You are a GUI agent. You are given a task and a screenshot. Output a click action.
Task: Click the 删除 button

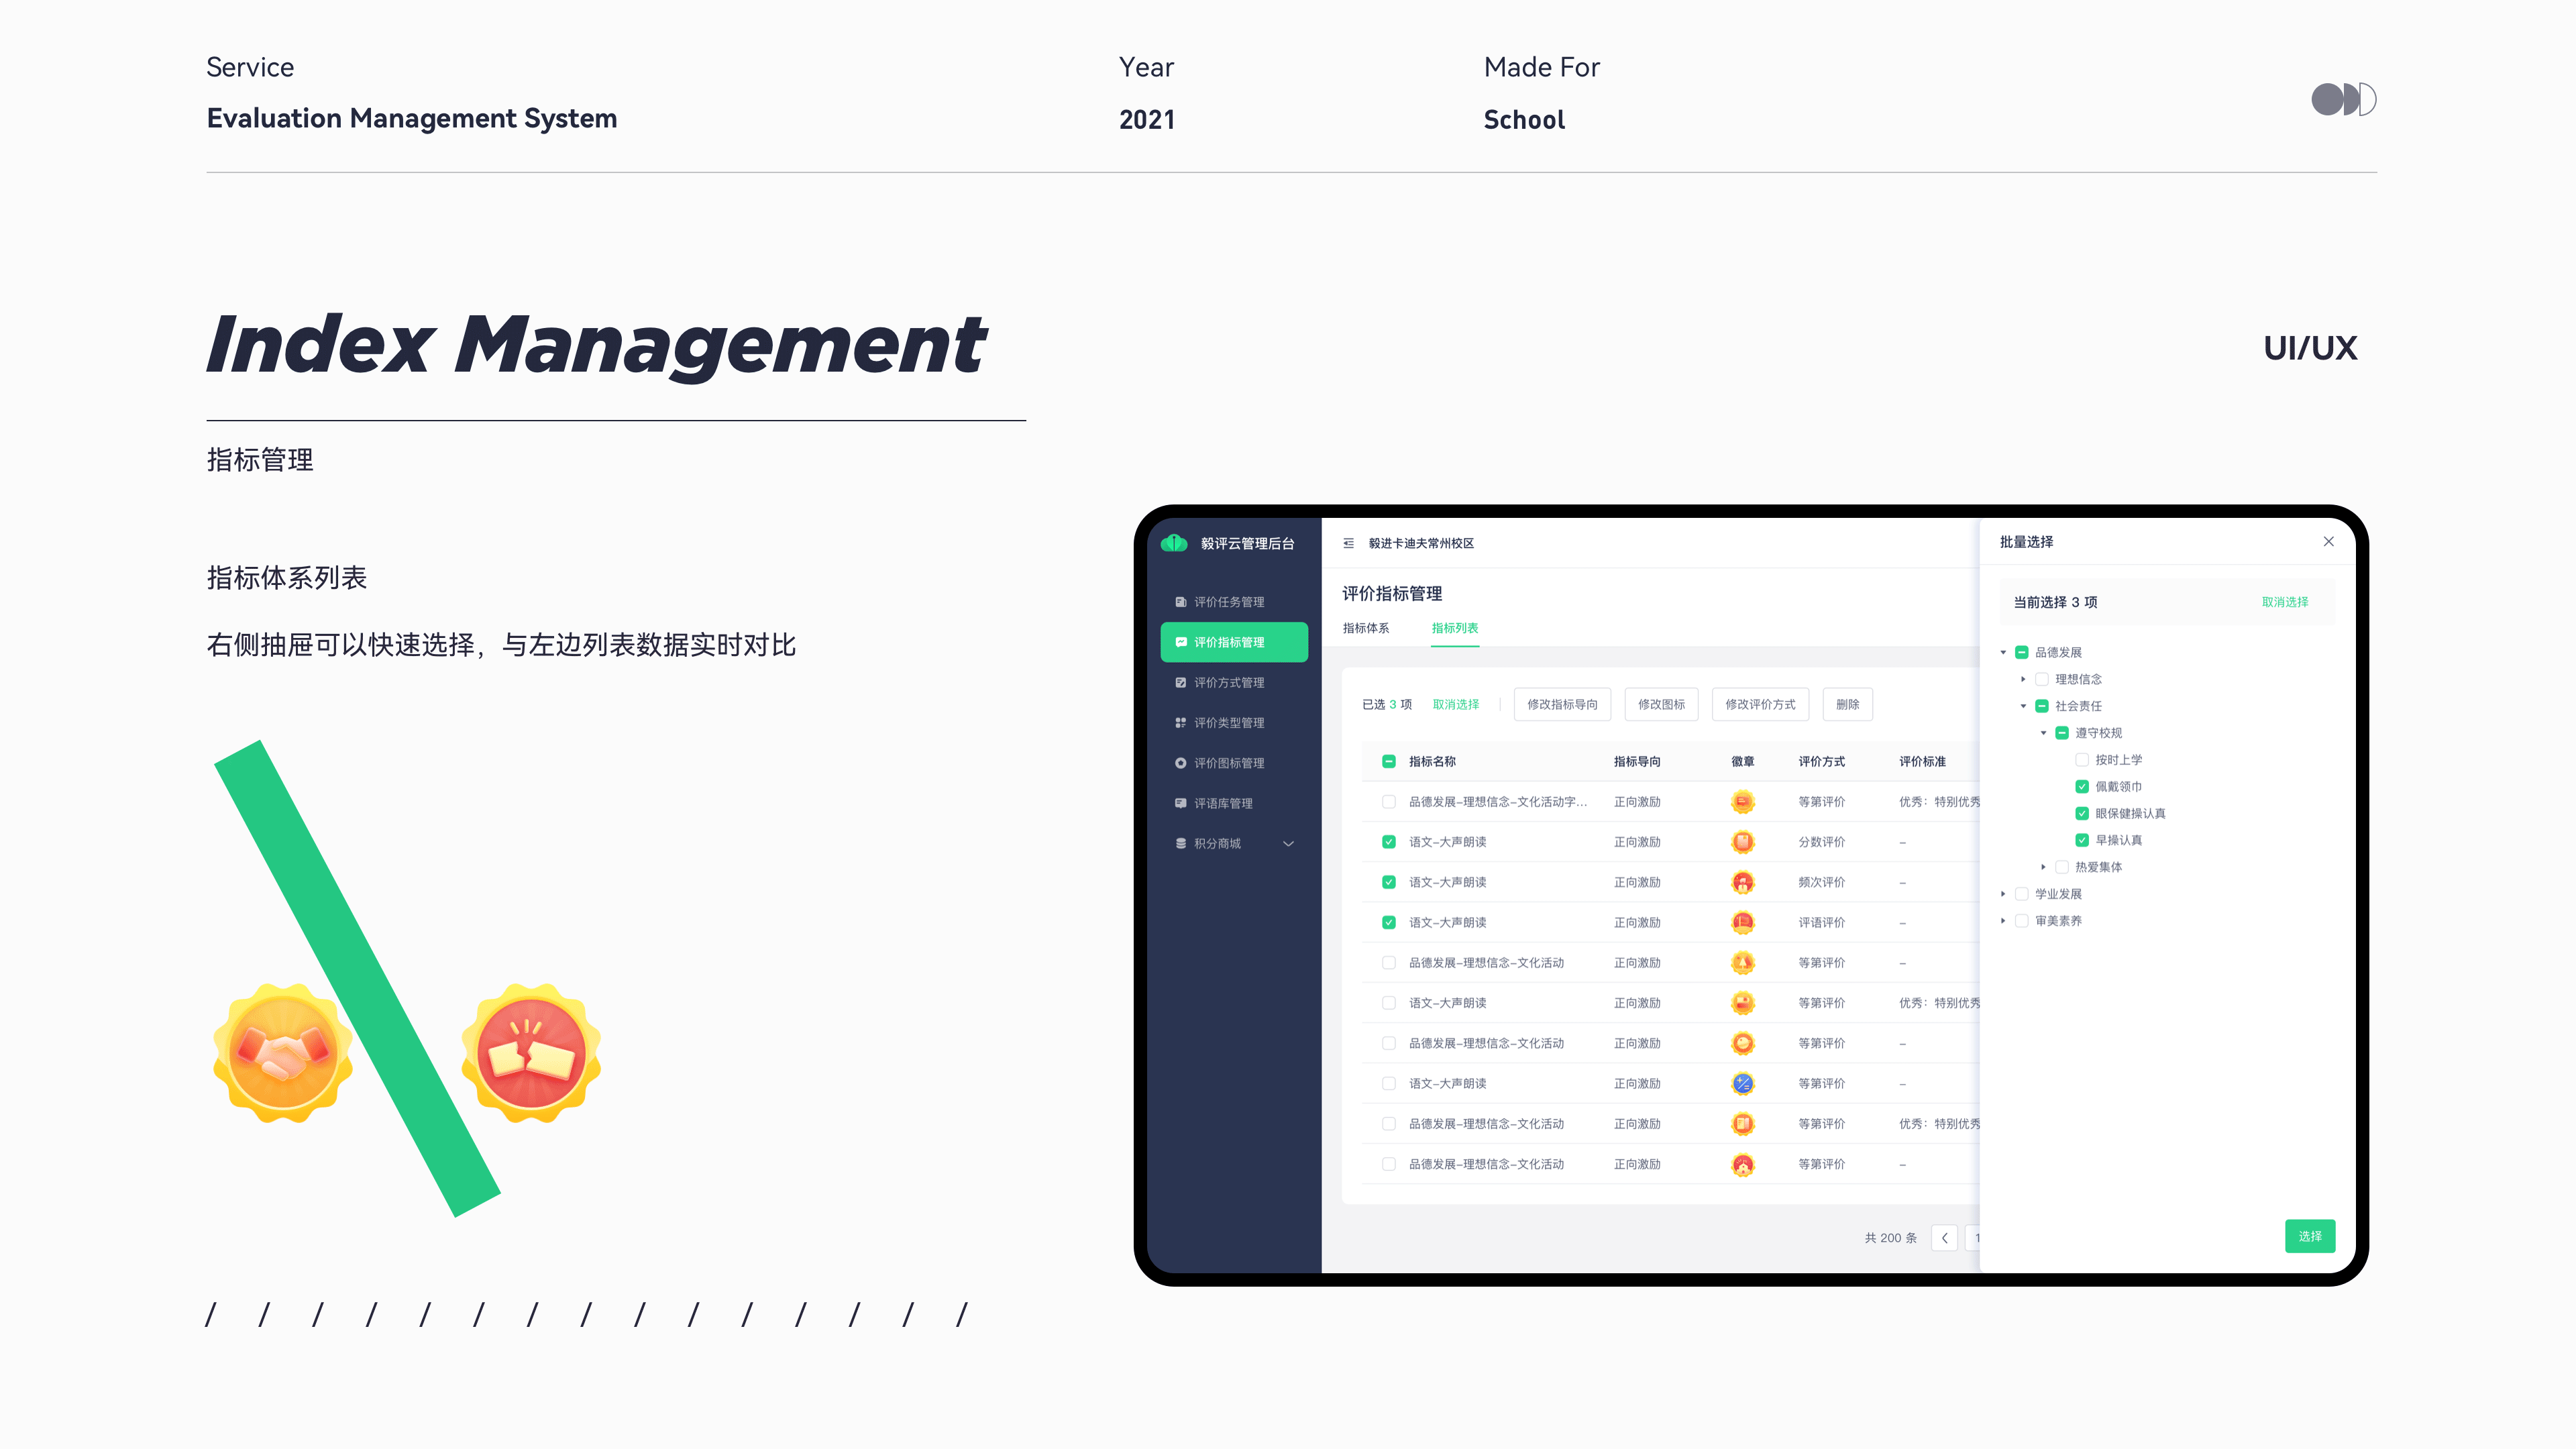click(1847, 704)
